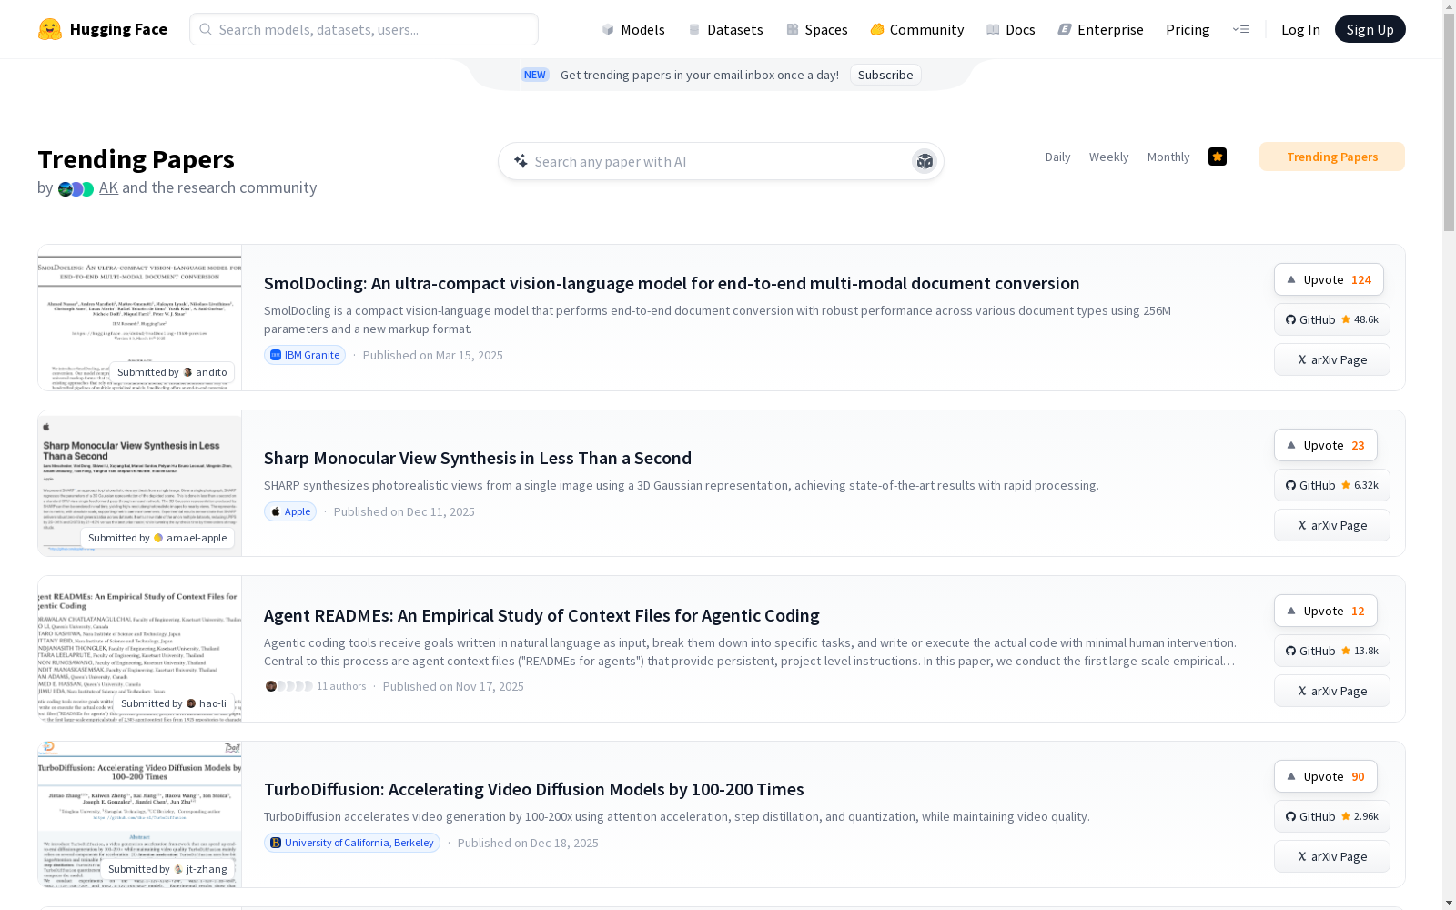
Task: Switch to the Weekly papers tab
Action: 1108,157
